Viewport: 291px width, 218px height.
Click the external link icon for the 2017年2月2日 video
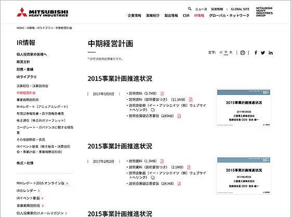point(153,178)
